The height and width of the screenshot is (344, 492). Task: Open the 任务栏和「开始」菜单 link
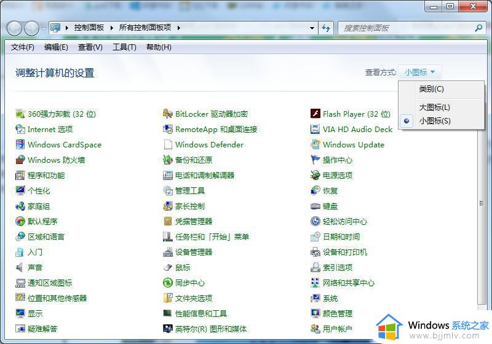tap(212, 237)
